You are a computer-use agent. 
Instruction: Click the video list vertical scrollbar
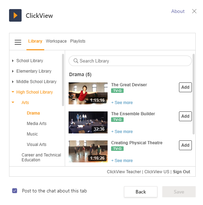pyautogui.click(x=194, y=94)
